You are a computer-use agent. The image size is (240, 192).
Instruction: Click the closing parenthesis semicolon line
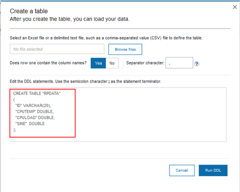click(14, 130)
